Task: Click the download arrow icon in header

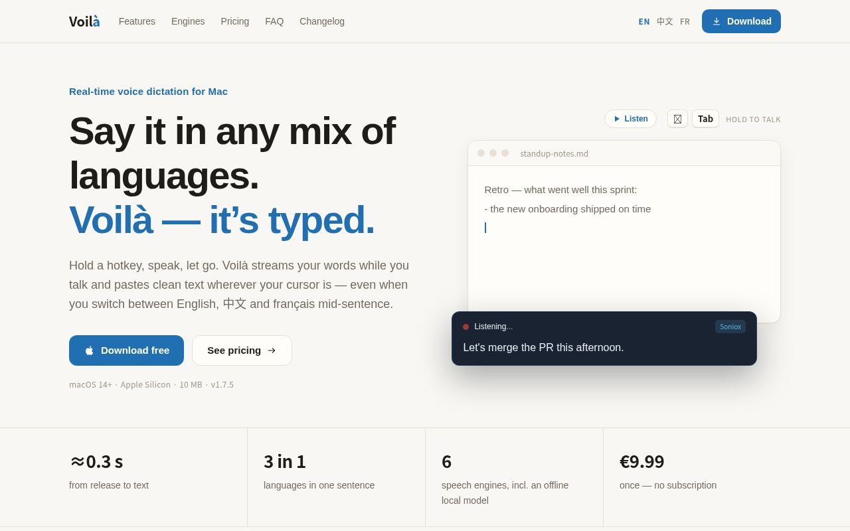Action: pos(717,21)
